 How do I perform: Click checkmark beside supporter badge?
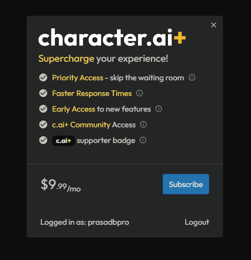pos(43,140)
